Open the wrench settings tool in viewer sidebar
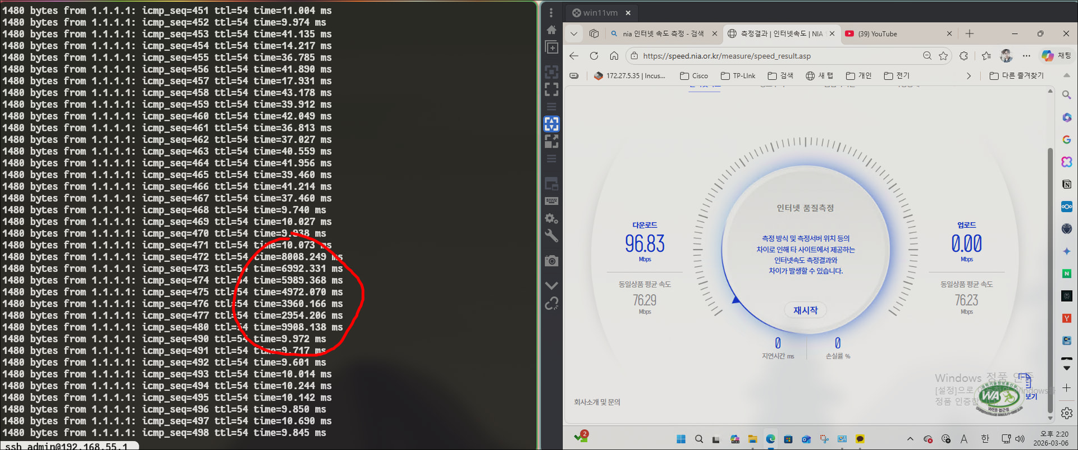The height and width of the screenshot is (450, 1078). [551, 236]
